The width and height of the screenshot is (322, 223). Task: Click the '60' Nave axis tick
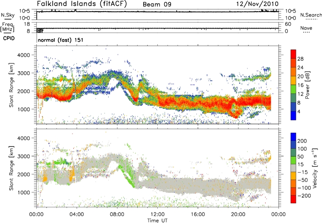(288, 24)
